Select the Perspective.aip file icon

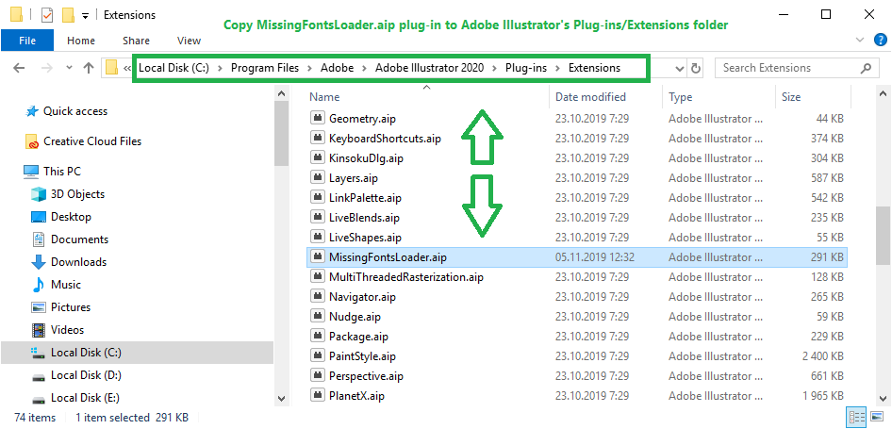tap(317, 375)
